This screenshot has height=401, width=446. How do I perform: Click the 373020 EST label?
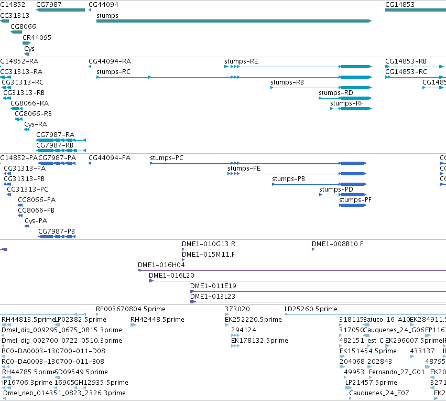[237, 309]
